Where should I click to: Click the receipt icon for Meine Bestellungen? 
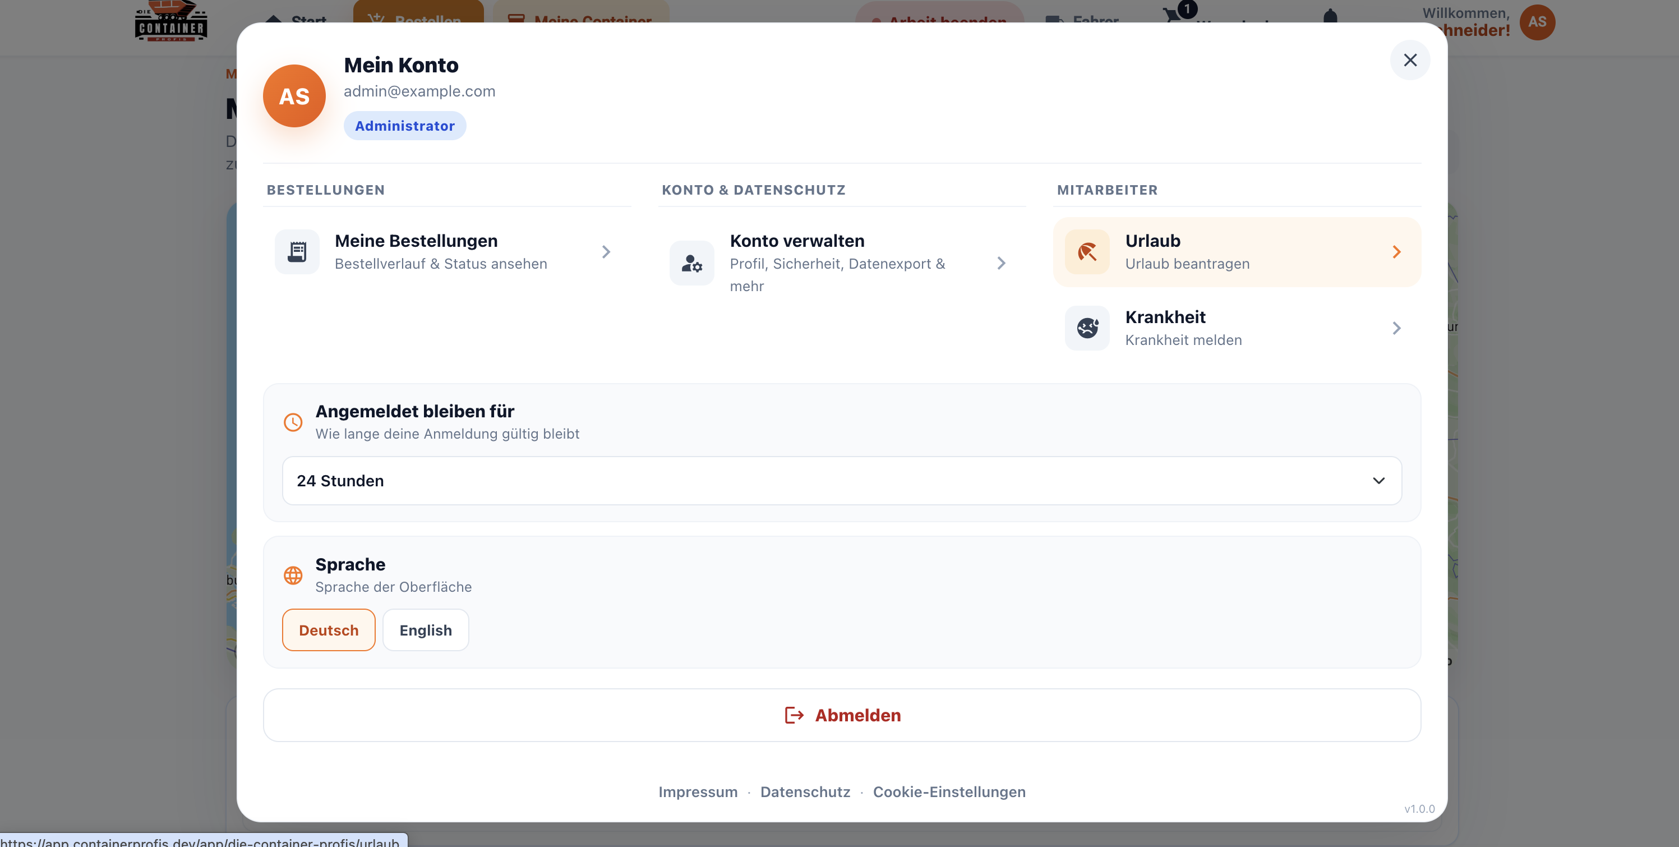pyautogui.click(x=297, y=252)
